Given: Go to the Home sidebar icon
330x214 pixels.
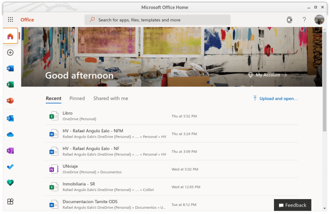Looking at the screenshot, I should coord(10,36).
